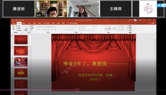The height and width of the screenshot is (95, 166).
Task: Click the 操作说明搜索 tell-me search box
Action: coord(73,23)
